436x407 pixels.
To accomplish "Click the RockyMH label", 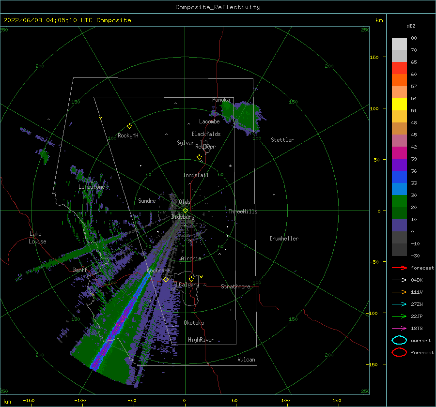I will (128, 136).
